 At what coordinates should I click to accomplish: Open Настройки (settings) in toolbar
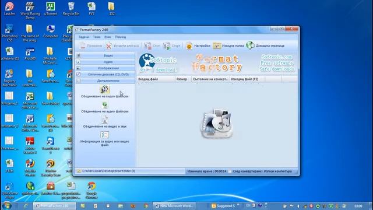198,45
